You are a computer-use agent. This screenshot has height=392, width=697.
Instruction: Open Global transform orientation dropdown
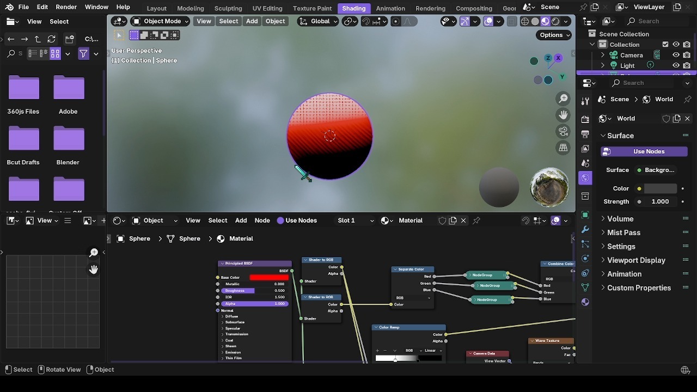point(319,21)
